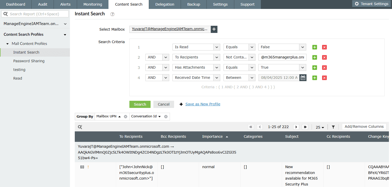Add a criteria row below Is Read
392x187 pixels.
point(314,47)
